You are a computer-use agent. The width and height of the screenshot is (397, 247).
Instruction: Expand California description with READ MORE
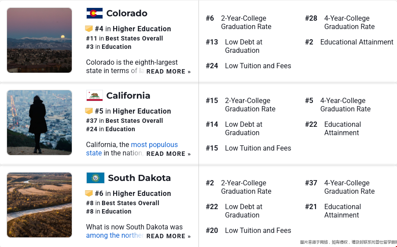pyautogui.click(x=169, y=154)
